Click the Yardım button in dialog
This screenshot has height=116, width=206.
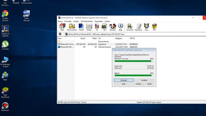[149, 84]
